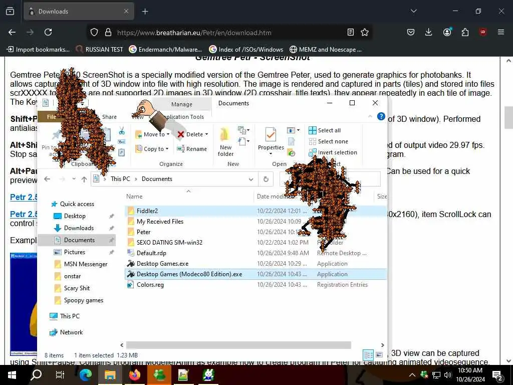Viewport: 513px width, 385px height.
Task: Click Import bookmarks button
Action: [x=38, y=50]
